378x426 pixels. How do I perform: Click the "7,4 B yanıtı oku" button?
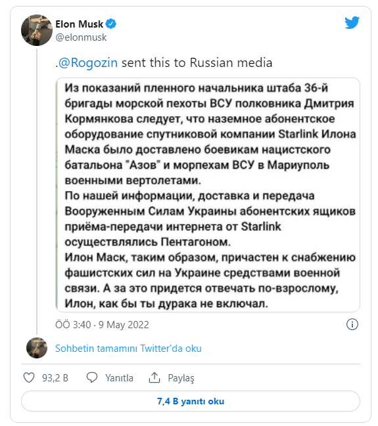[x=191, y=401]
